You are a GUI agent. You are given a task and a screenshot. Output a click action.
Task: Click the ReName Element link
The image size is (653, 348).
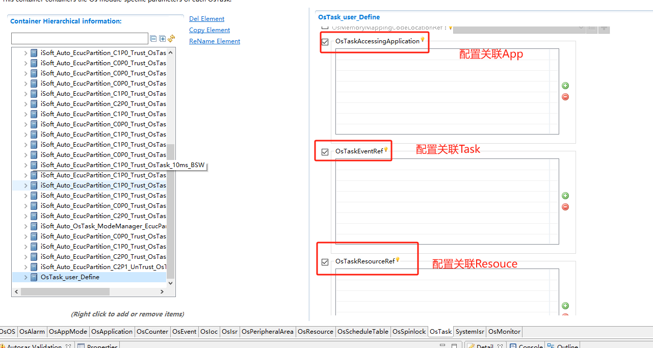click(215, 41)
